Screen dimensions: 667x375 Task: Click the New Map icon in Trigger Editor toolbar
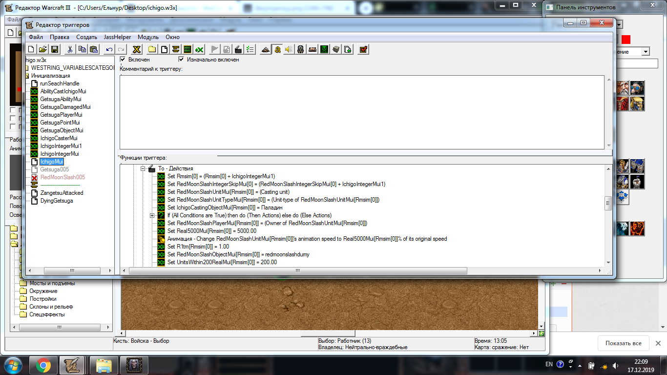[31, 49]
